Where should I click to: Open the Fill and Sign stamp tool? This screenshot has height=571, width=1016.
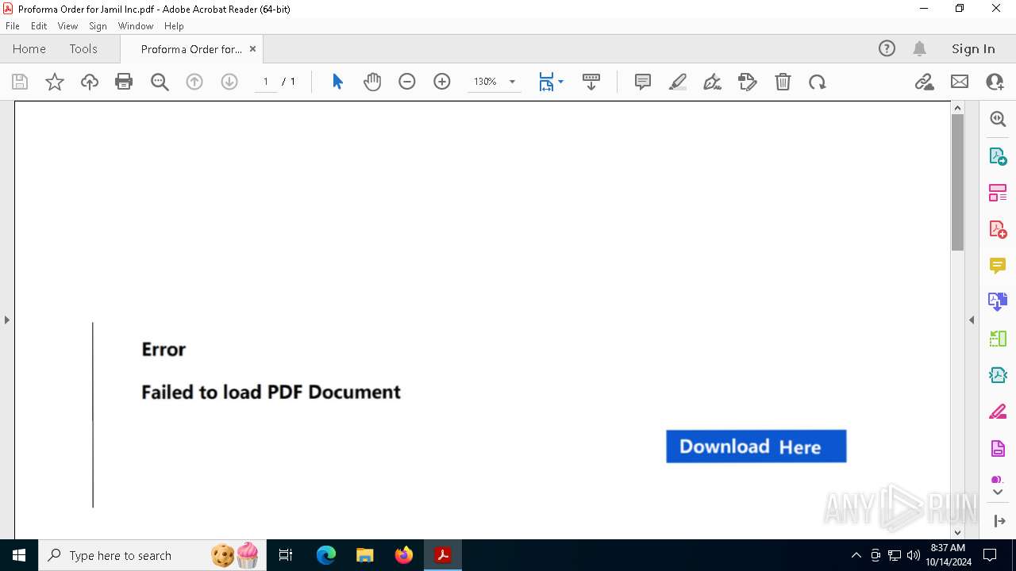click(x=748, y=82)
